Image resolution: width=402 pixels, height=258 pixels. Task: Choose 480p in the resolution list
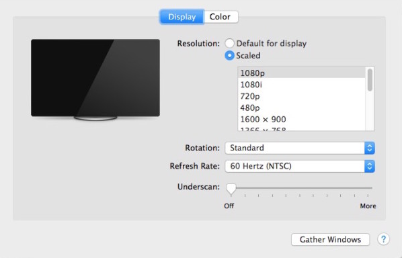tap(302, 107)
